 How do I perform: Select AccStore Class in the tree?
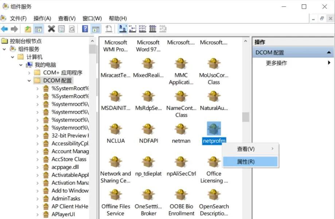69,159
